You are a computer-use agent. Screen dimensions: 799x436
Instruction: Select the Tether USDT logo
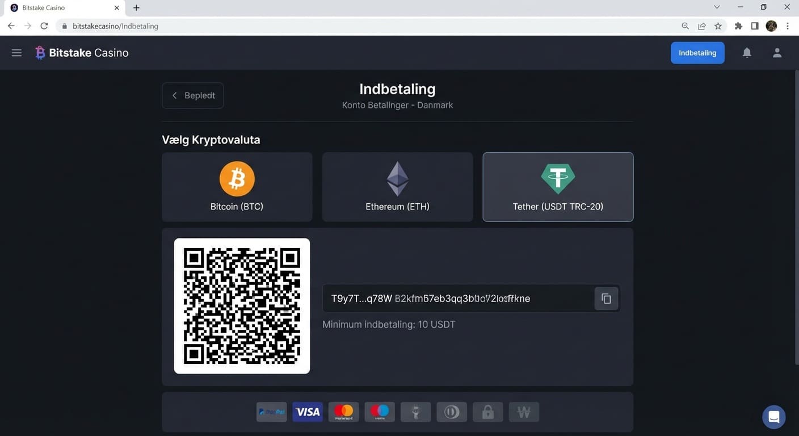[x=558, y=178]
